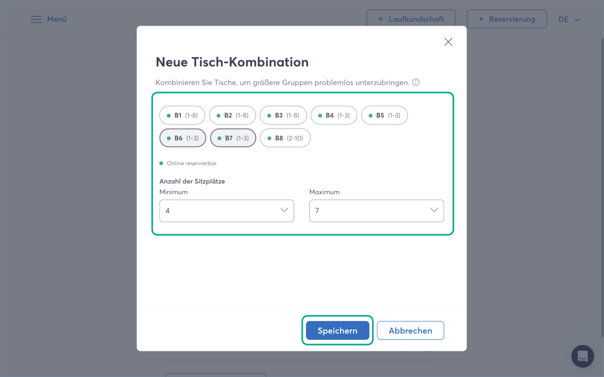The image size is (604, 377).
Task: Deselect table B7 (1-3)
Action: click(x=233, y=138)
